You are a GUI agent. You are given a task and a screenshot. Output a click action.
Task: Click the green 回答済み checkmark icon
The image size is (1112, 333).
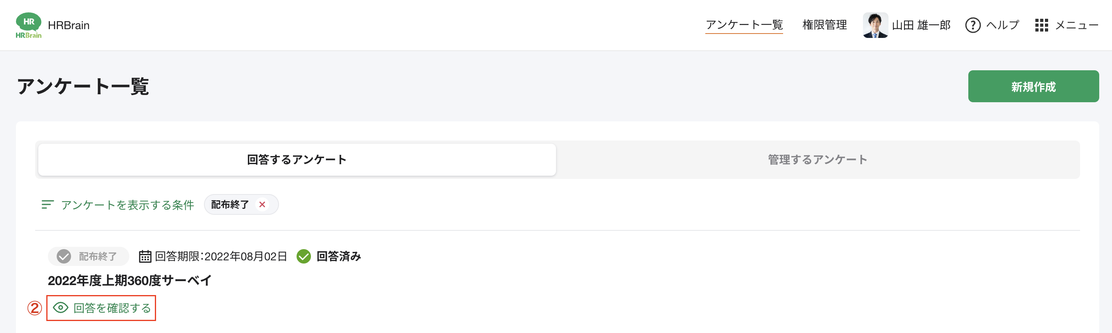click(x=303, y=256)
